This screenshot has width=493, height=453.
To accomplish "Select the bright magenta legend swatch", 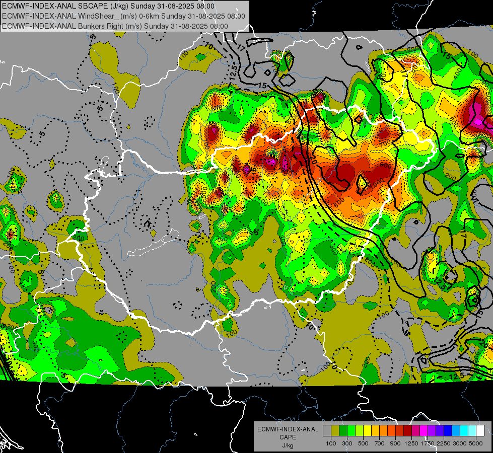I will pyautogui.click(x=424, y=431).
